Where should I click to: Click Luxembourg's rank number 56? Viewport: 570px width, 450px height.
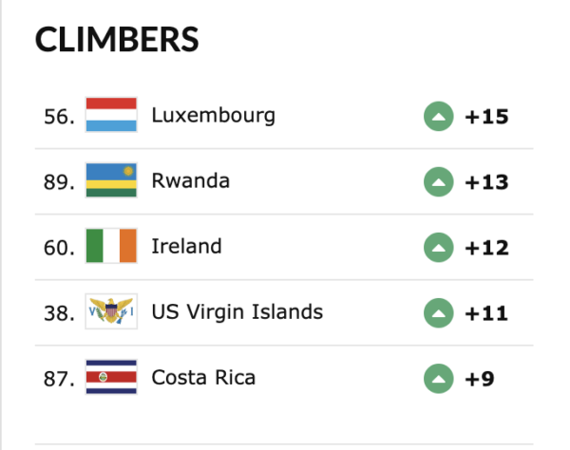click(59, 117)
